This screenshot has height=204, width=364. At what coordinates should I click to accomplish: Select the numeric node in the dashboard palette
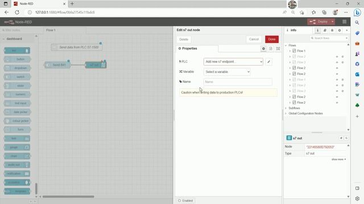(17, 95)
